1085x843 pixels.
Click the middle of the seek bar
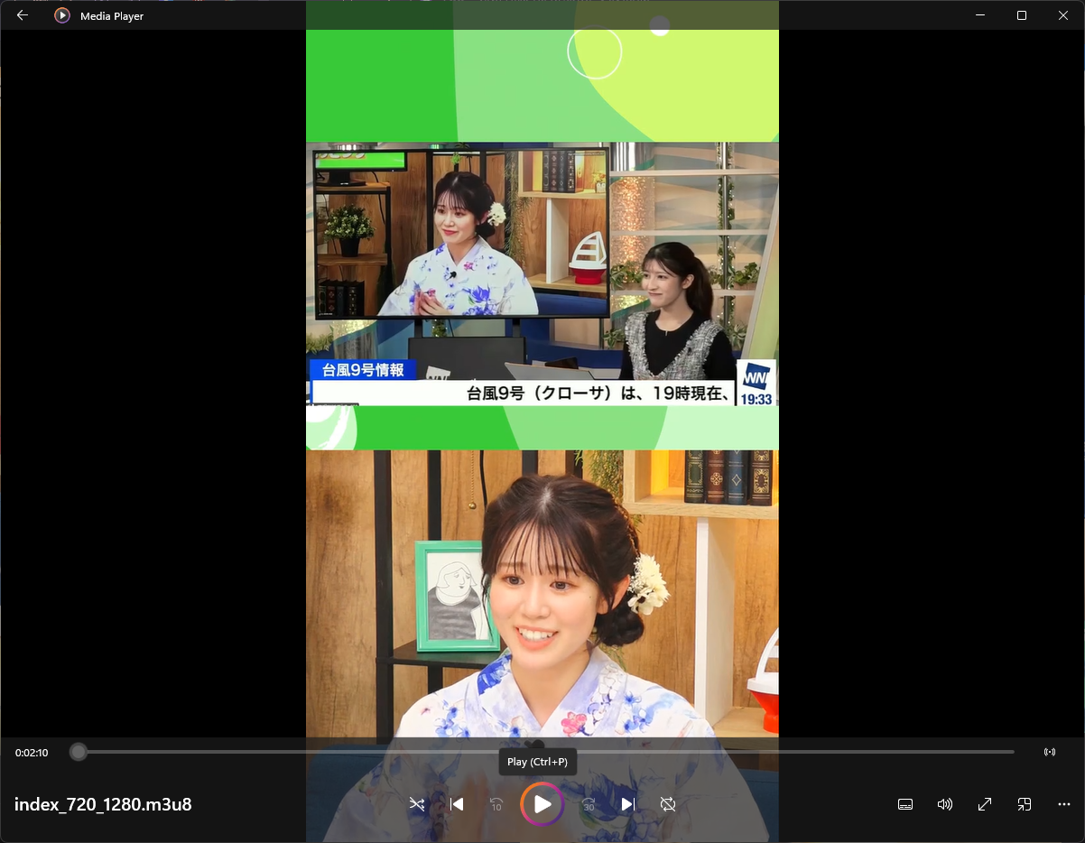542,752
